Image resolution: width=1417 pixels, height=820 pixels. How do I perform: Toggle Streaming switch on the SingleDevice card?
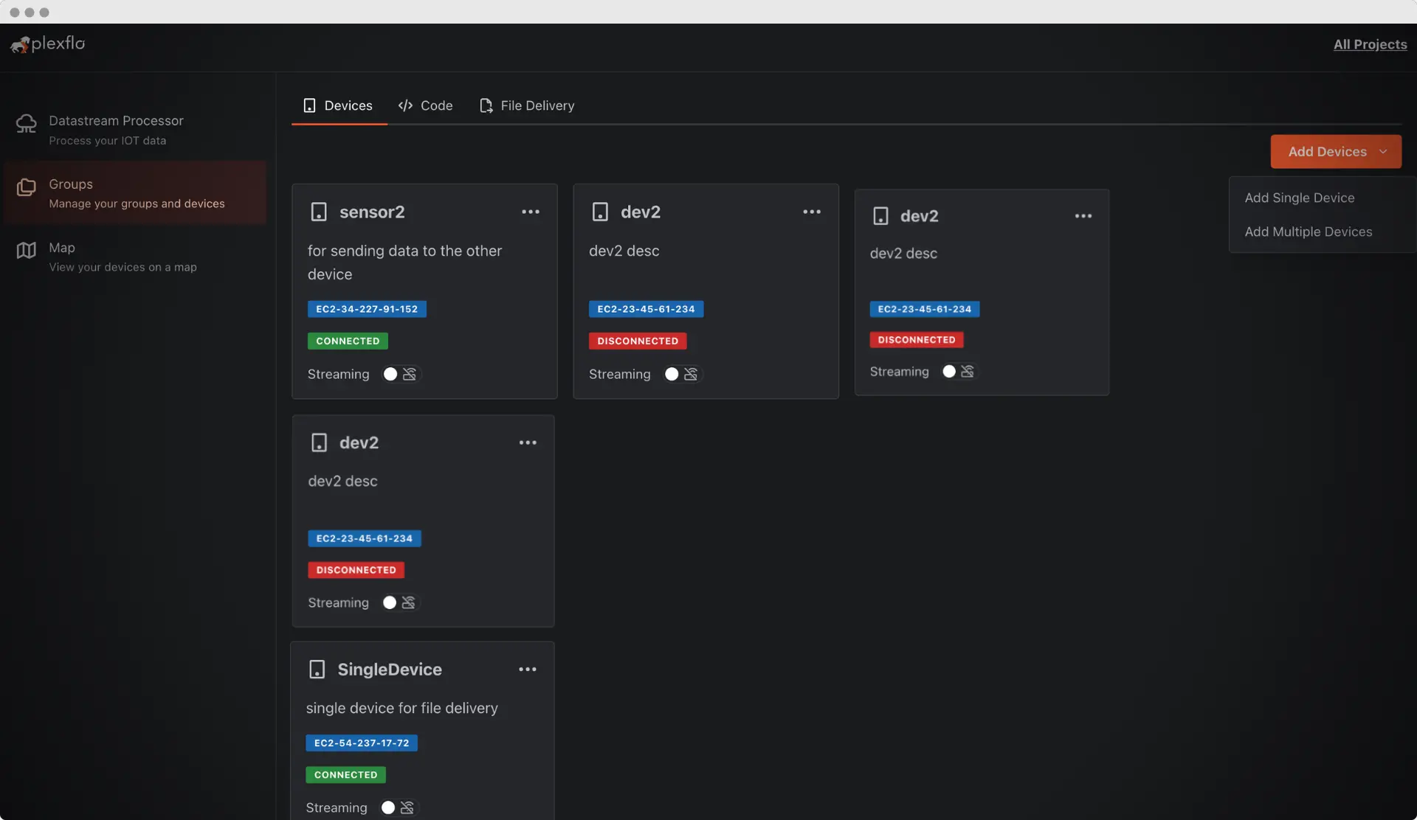click(x=397, y=808)
